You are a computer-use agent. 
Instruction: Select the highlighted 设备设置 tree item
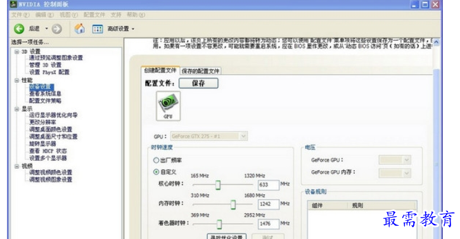tap(41, 87)
